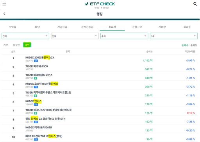Select the 외국인 investor filter
Image resolution: width=200 pixels, height=142 pixels.
pos(16,45)
